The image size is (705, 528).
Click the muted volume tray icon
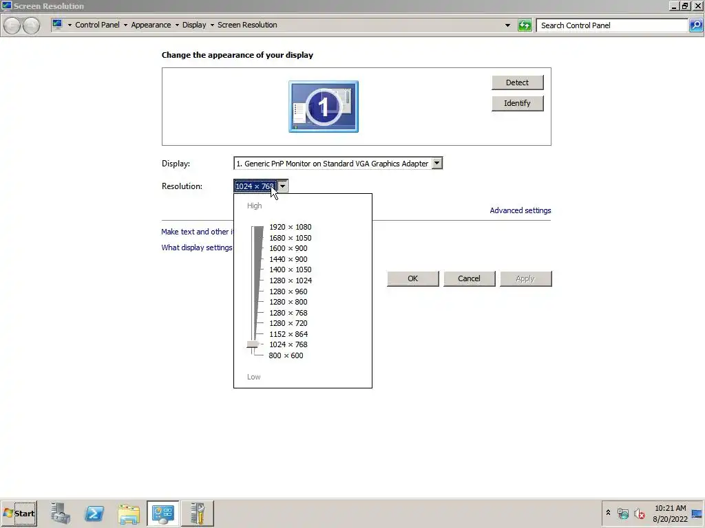pos(639,513)
